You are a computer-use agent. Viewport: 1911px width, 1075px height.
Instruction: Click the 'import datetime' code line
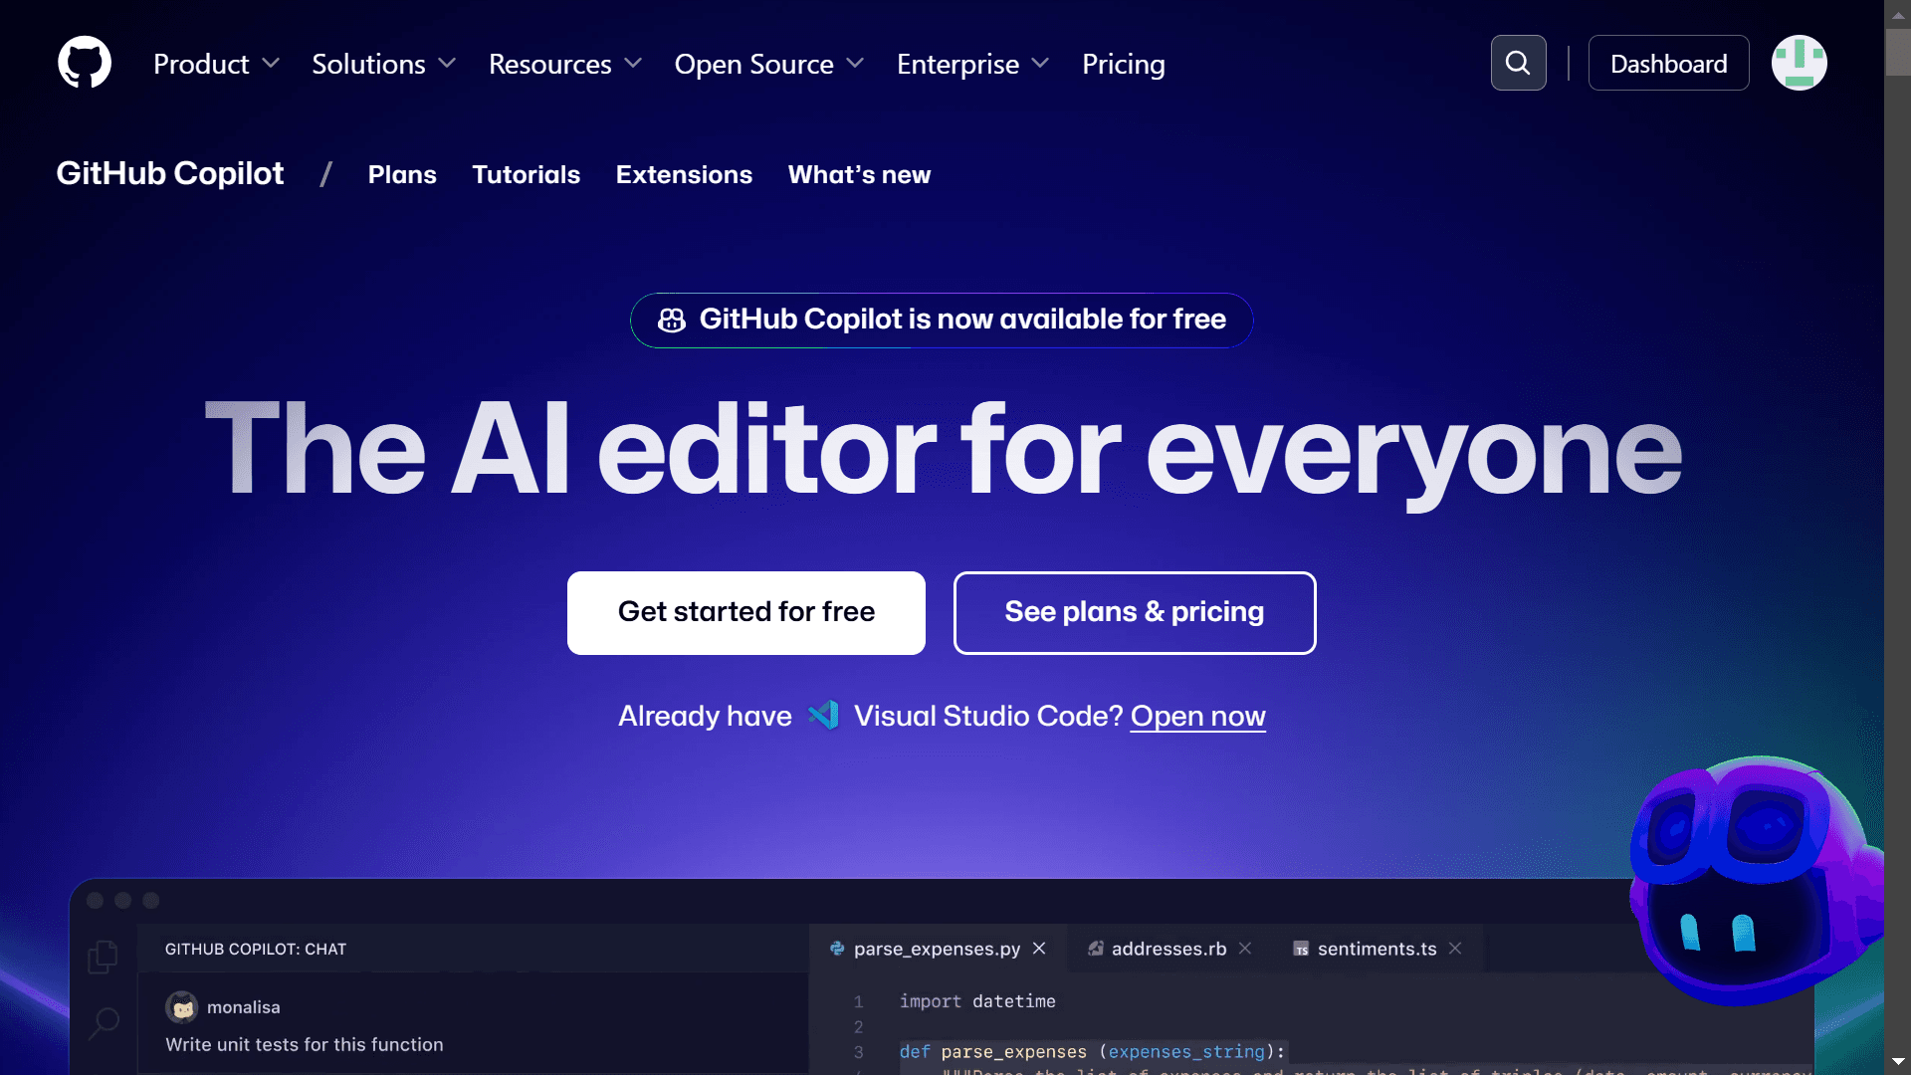pyautogui.click(x=977, y=1001)
